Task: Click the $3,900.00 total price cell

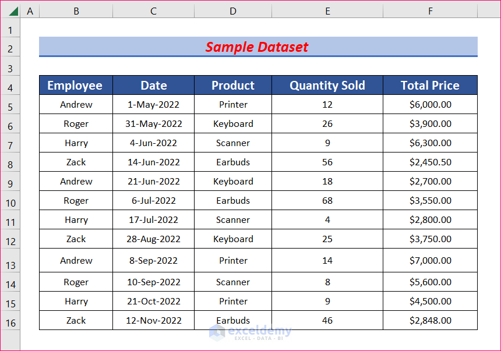Action: click(x=431, y=123)
